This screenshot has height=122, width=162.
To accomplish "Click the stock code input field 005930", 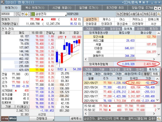I will [8, 14].
